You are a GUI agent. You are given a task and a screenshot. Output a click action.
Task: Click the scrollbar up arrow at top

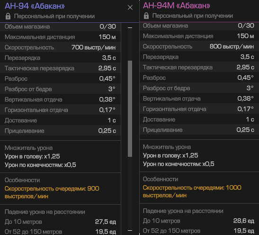pyautogui.click(x=130, y=27)
